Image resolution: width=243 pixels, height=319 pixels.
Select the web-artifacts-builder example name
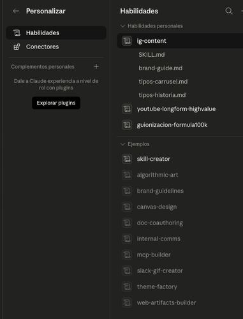click(x=166, y=302)
